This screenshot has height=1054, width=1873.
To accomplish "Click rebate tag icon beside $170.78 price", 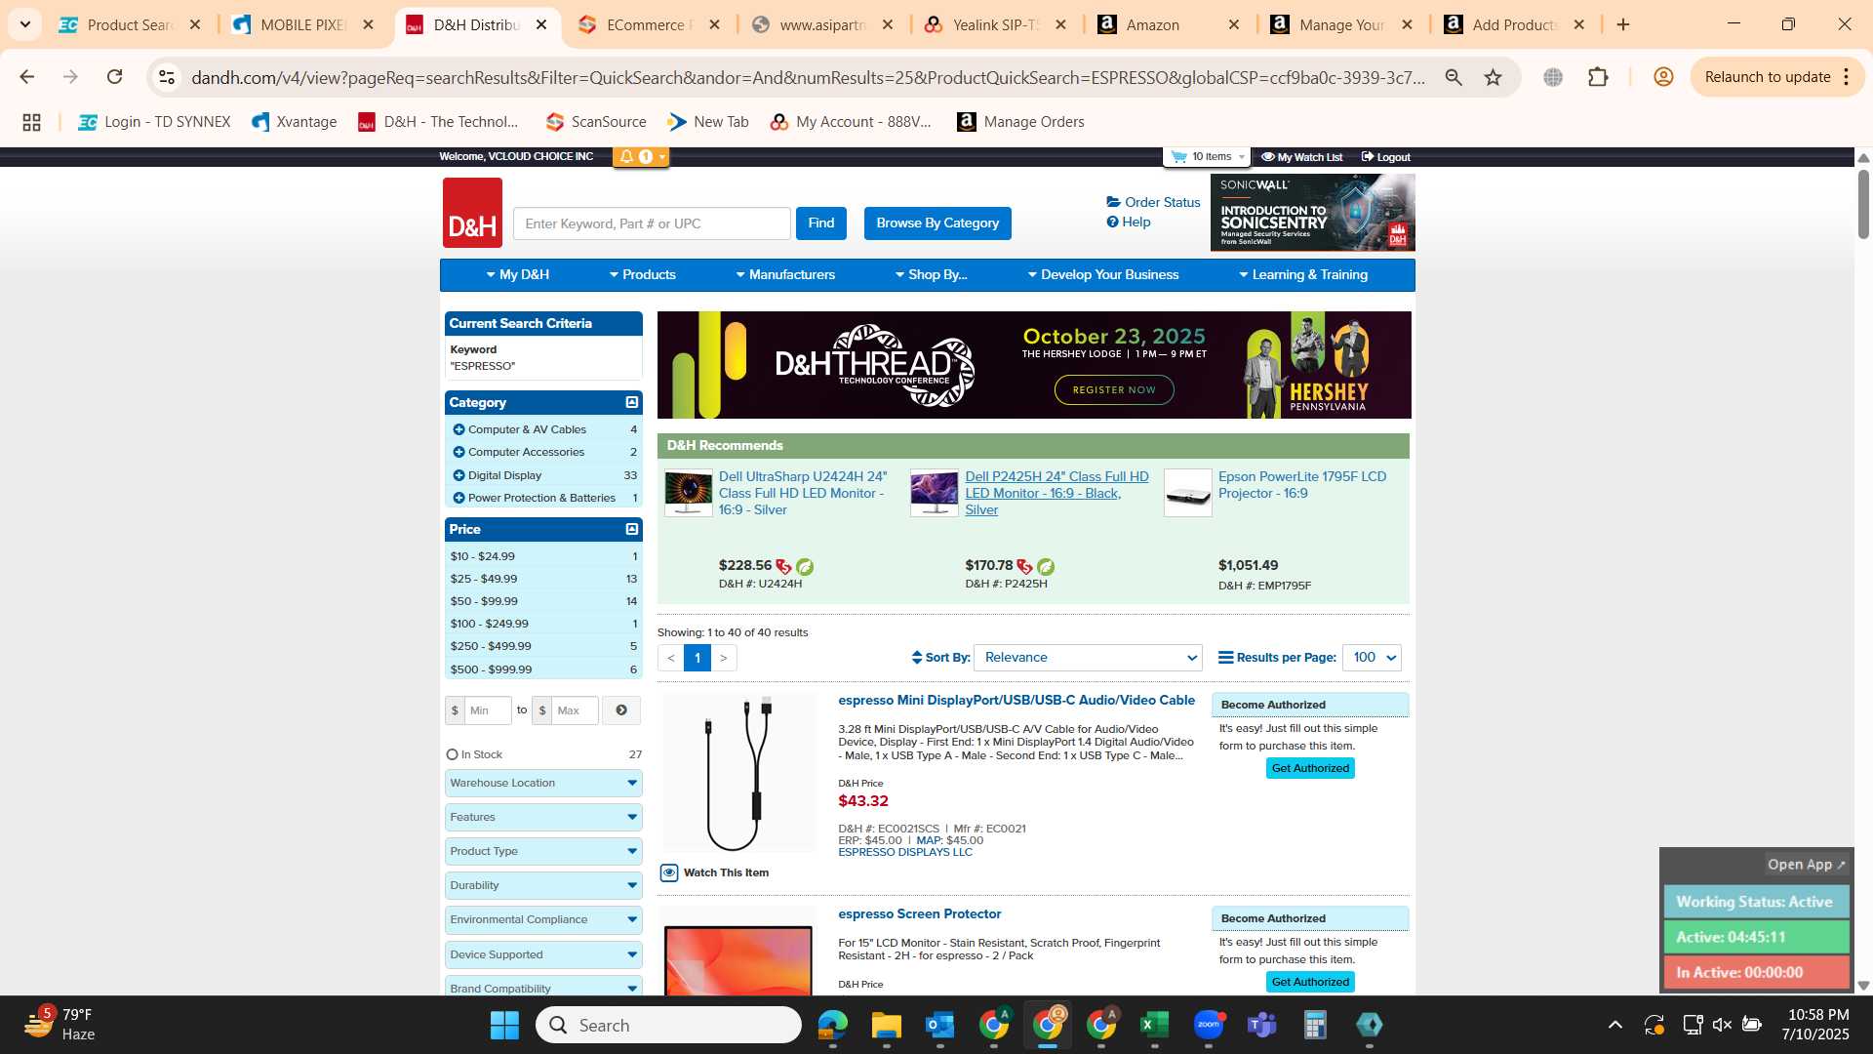I will (x=1024, y=566).
